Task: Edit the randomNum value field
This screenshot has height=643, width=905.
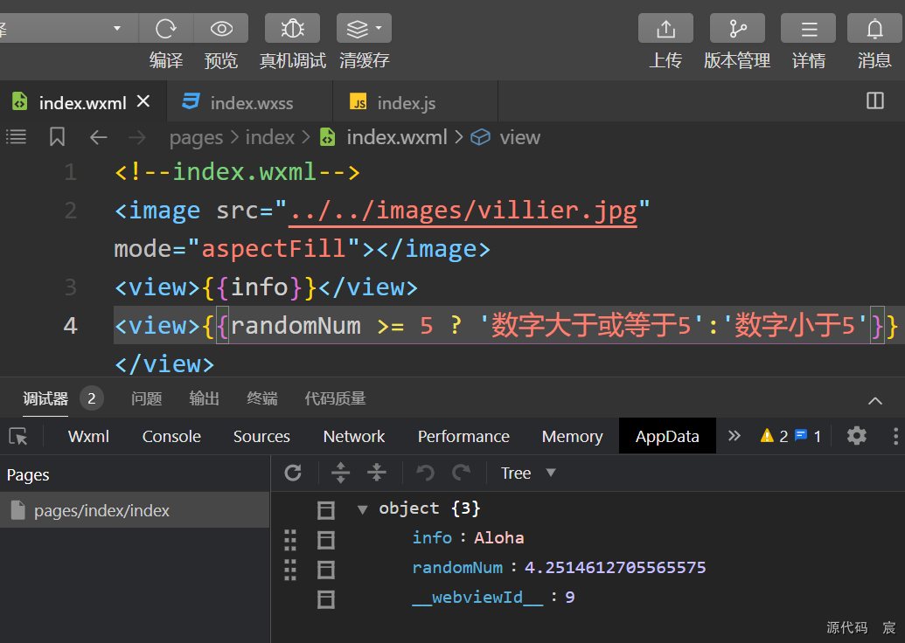Action: [615, 568]
